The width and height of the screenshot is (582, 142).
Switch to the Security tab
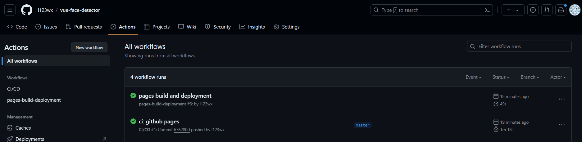tap(218, 27)
